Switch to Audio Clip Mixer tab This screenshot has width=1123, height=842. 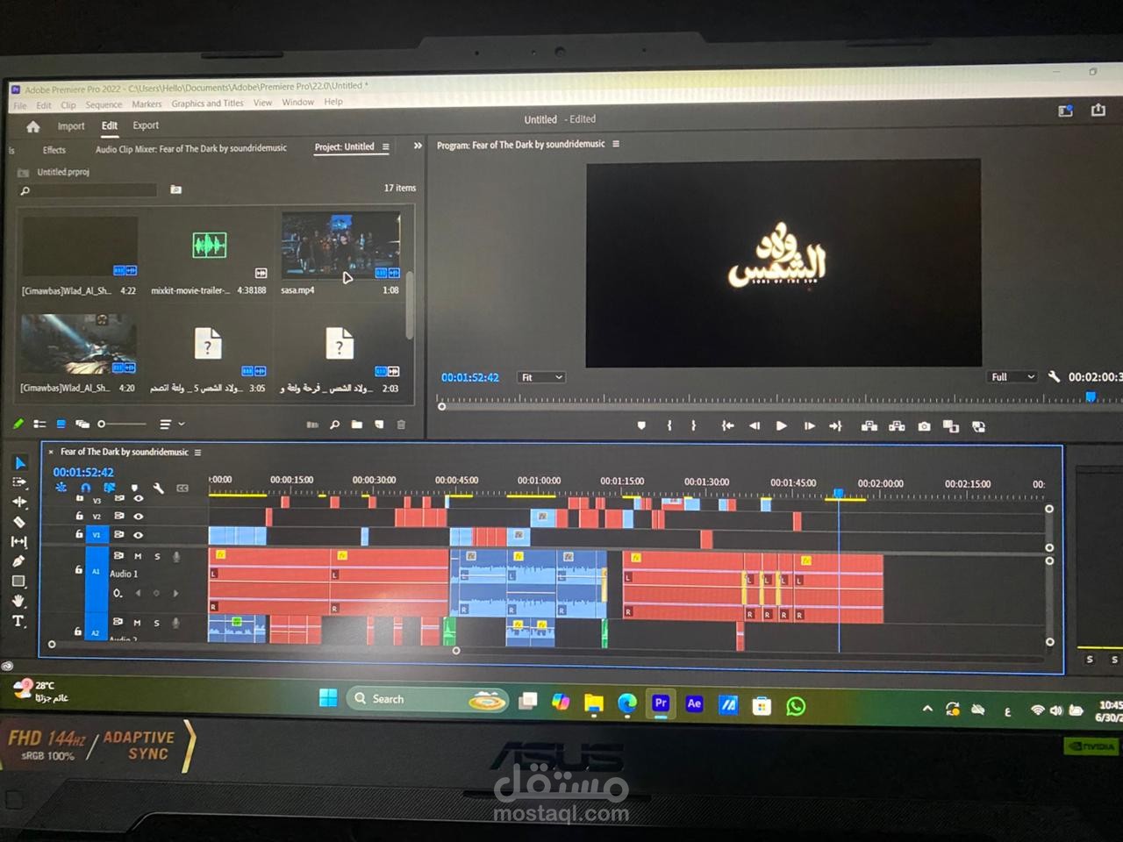point(191,149)
